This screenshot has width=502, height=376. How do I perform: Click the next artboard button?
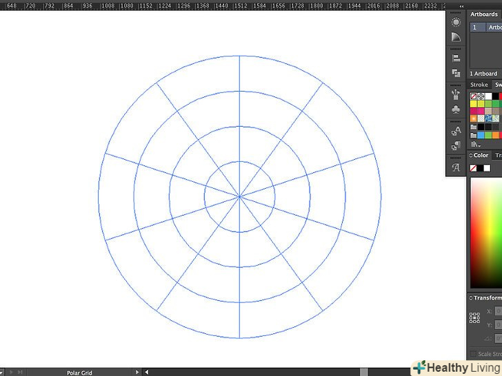point(11,372)
